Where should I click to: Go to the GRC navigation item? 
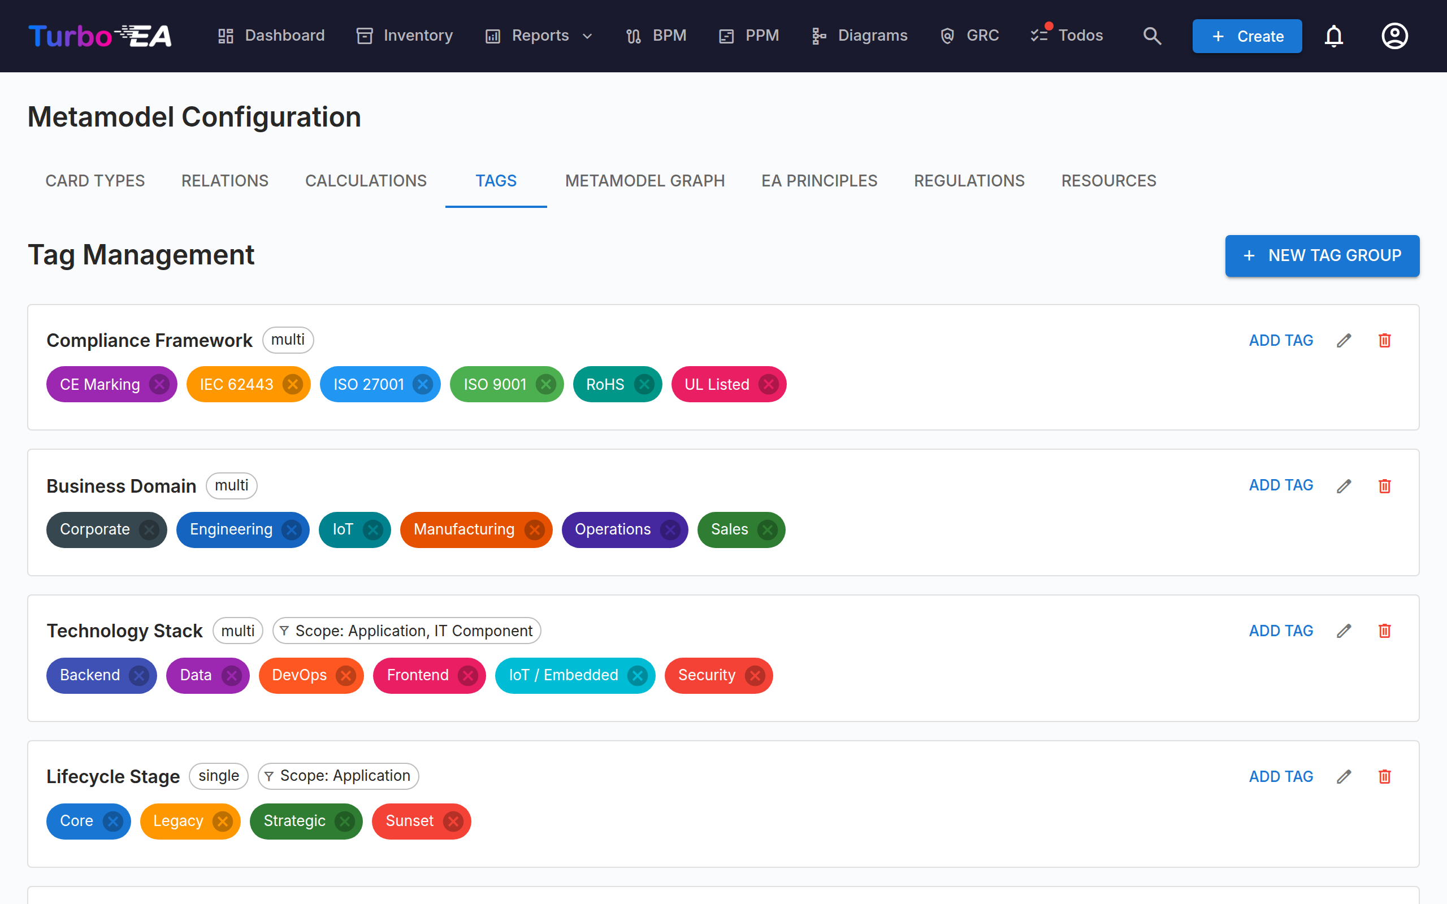(x=969, y=36)
